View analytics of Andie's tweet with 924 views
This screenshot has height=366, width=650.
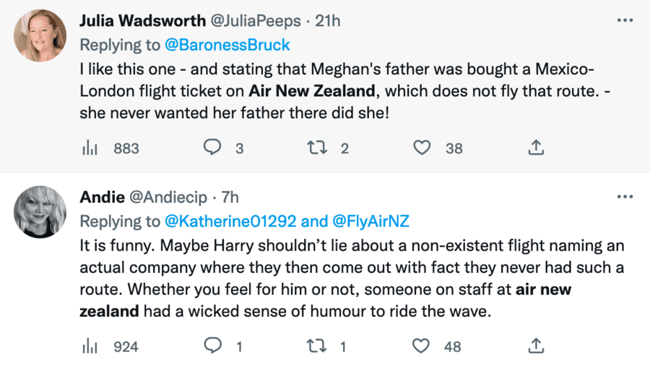click(x=90, y=347)
